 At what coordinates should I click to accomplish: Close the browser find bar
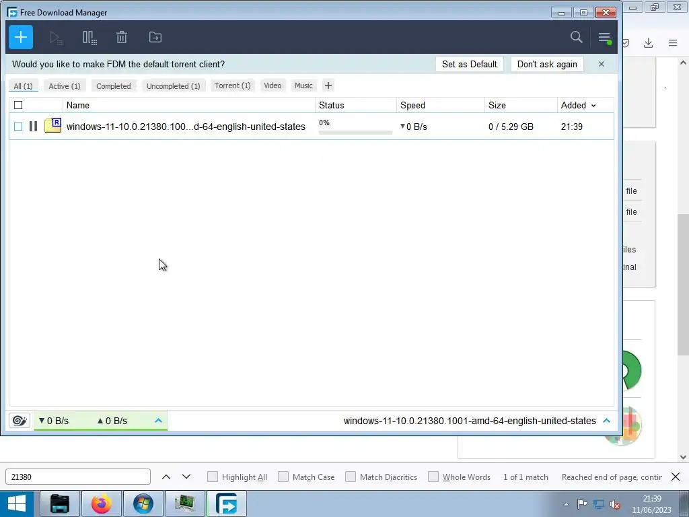[x=676, y=477]
